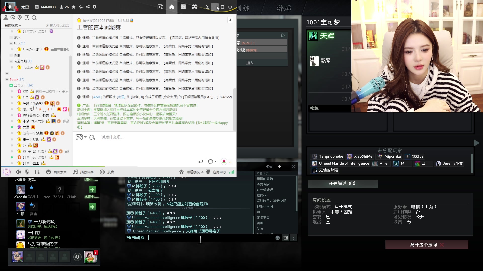Select user 野生小芳 in the member list

point(34,157)
